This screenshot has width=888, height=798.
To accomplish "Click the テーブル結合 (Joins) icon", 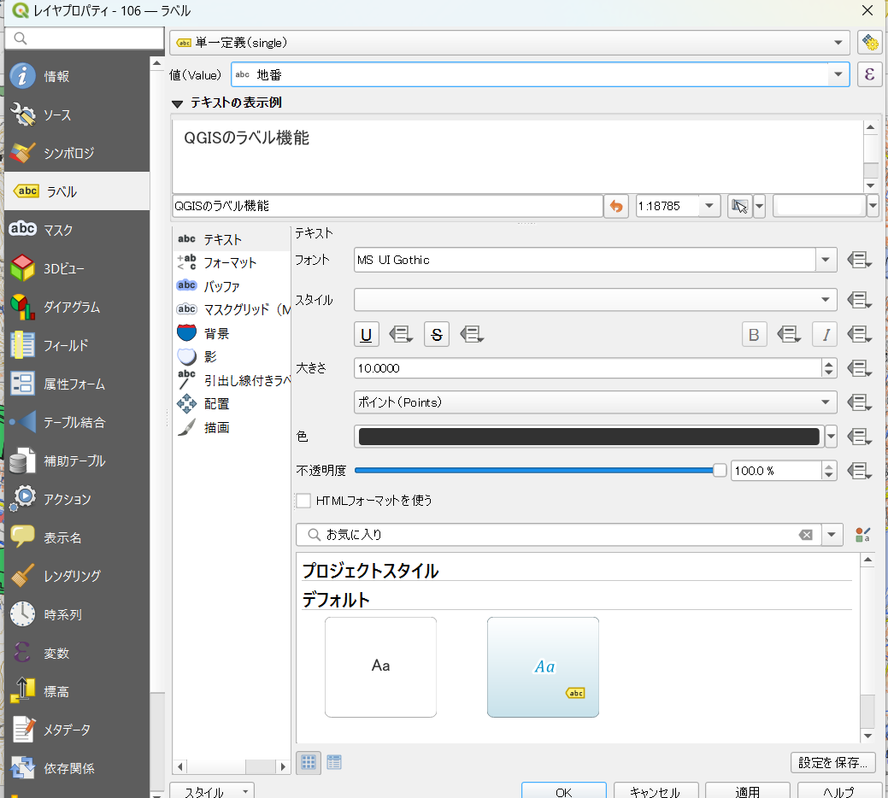I will [22, 422].
